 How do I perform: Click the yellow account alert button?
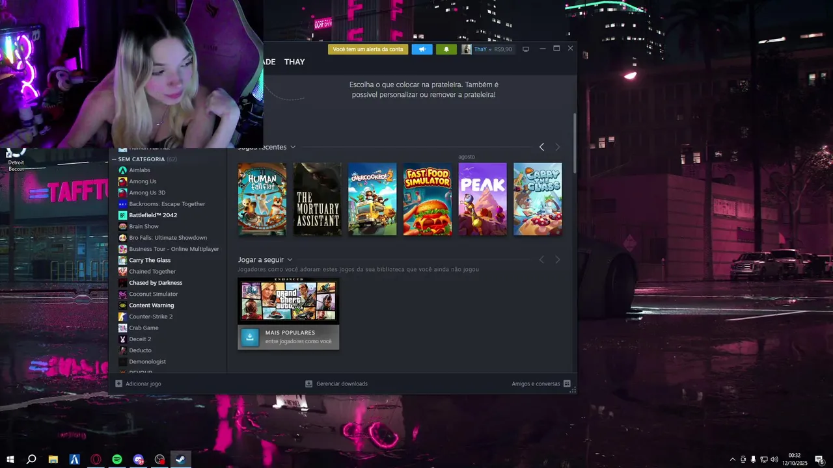tap(368, 49)
